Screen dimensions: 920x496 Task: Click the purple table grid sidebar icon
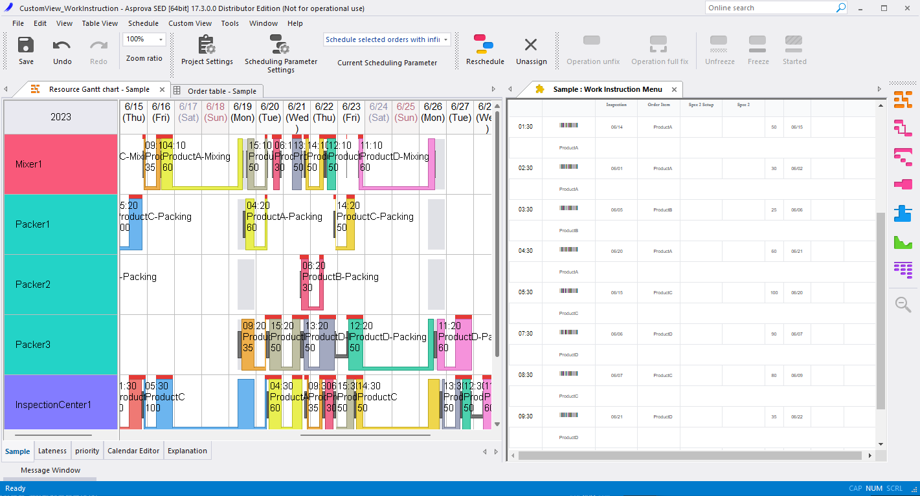click(x=903, y=270)
